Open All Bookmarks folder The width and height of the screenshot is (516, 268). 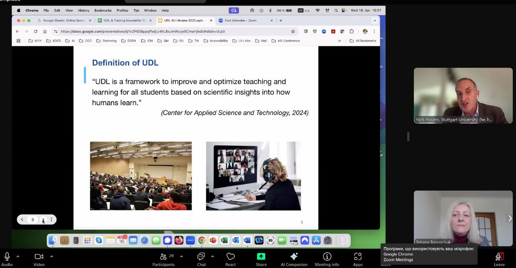click(x=363, y=41)
